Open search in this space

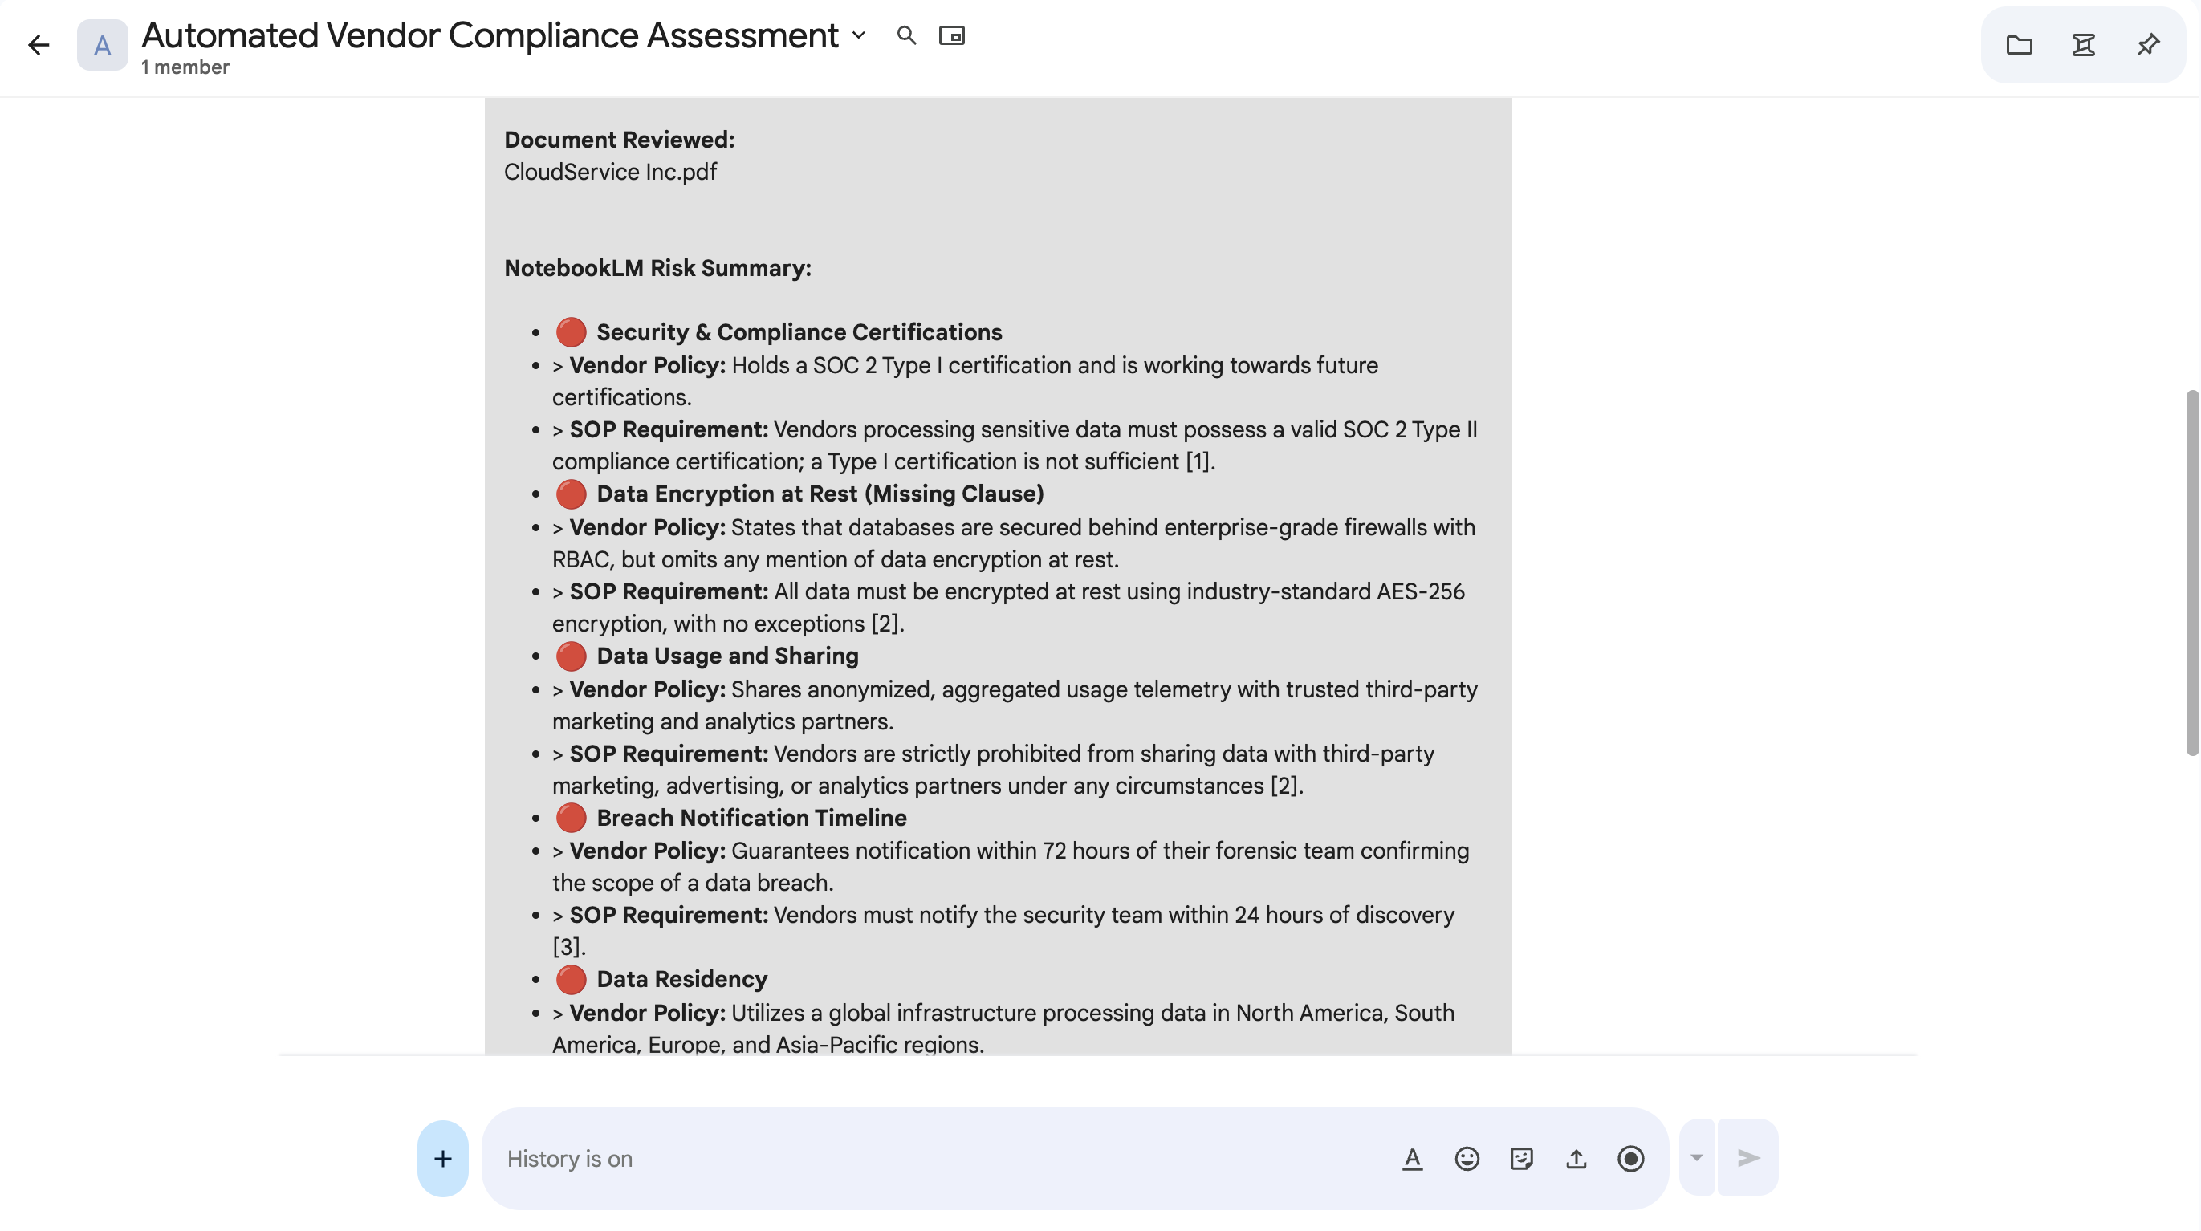(905, 36)
